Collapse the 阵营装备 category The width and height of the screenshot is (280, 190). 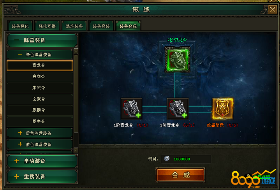42,40
